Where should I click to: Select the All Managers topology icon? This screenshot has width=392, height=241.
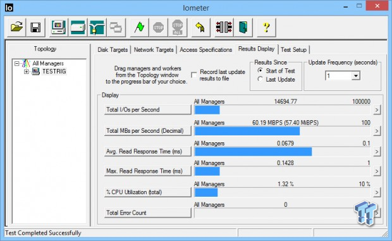point(27,63)
